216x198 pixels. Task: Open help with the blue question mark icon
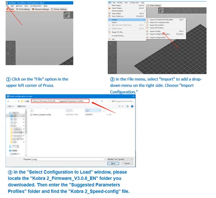(132, 106)
